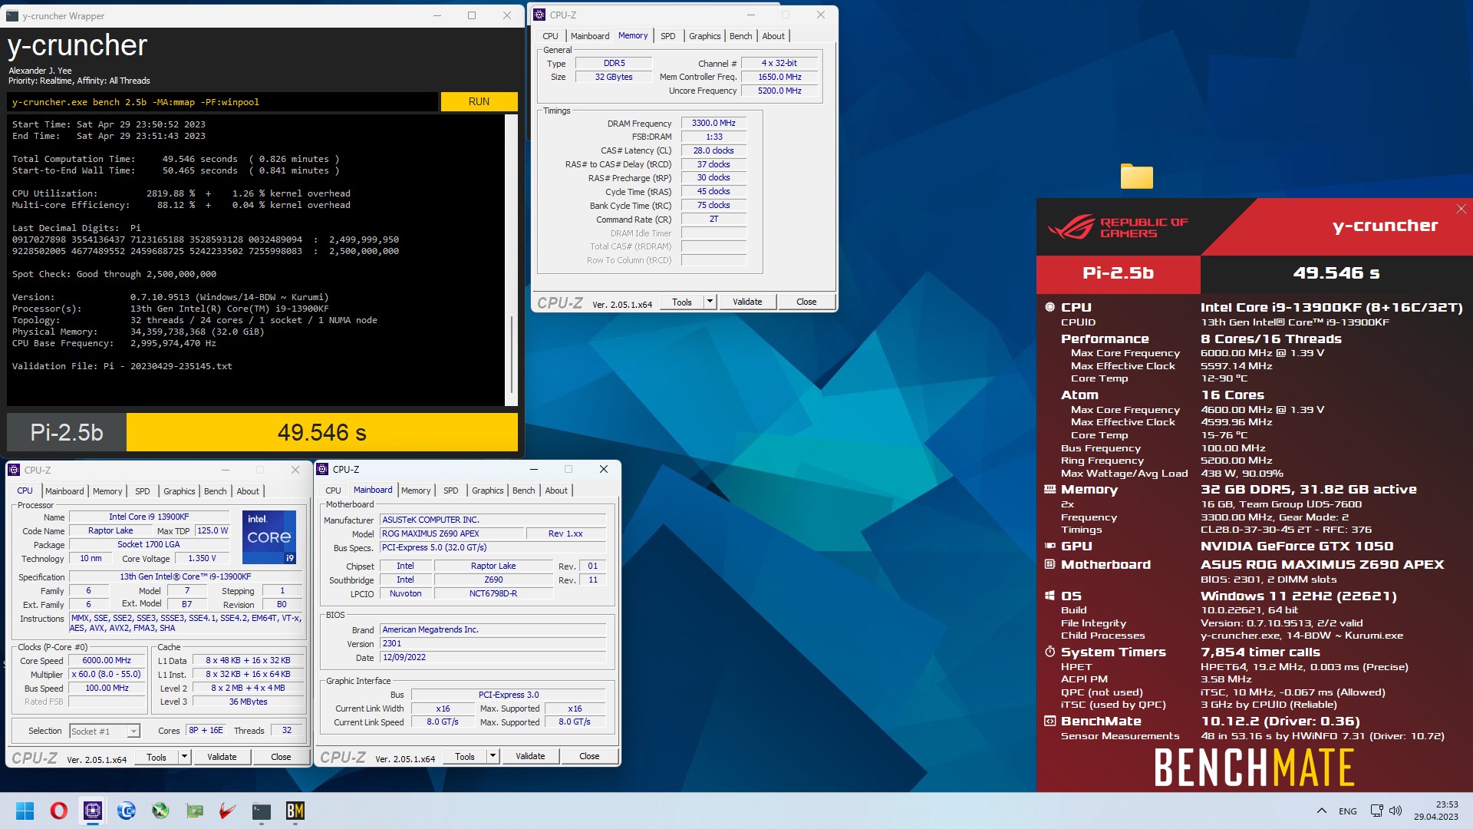
Task: Open network status in the system tray
Action: [1376, 811]
